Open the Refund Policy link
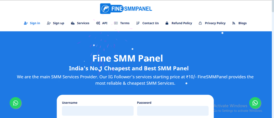Screen dimensions: 274x118 pos(182,23)
